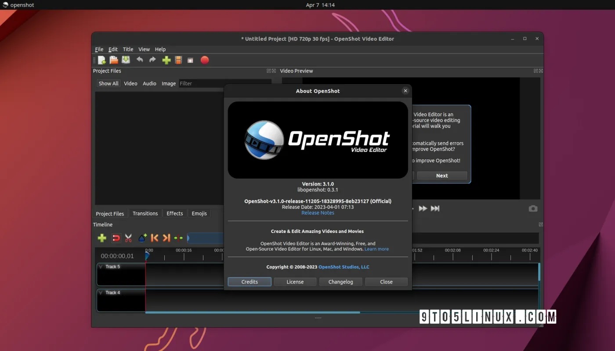This screenshot has height=351, width=615.
Task: Select the Show All file filter
Action: click(109, 83)
